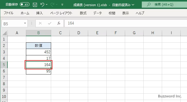Screen dimensions: 187x102
Task: Select the cell containing 452
Action: click(39, 52)
